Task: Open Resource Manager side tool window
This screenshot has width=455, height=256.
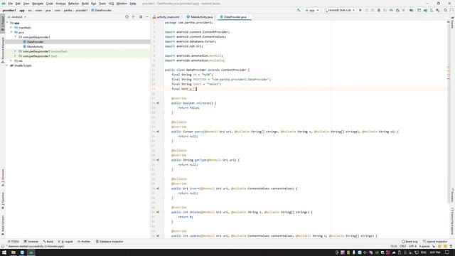Action: coord(3,50)
